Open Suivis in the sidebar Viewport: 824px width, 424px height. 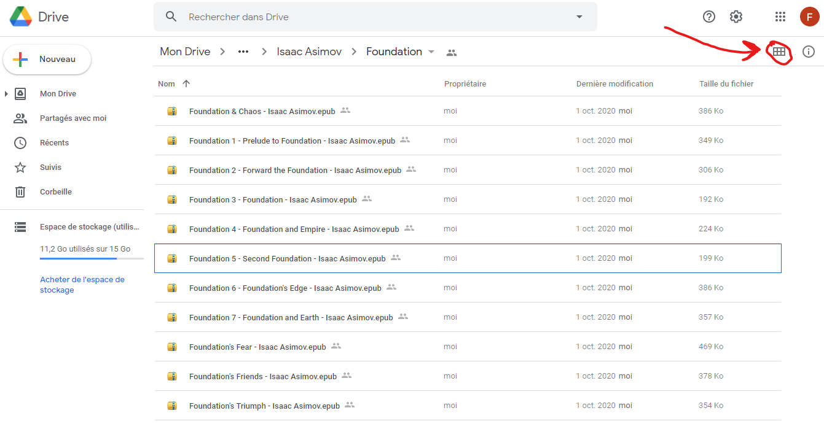click(x=50, y=168)
